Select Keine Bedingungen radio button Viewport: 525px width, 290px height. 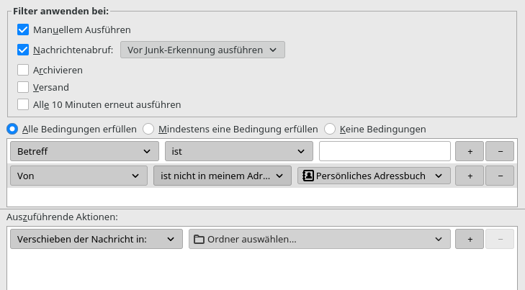[330, 129]
